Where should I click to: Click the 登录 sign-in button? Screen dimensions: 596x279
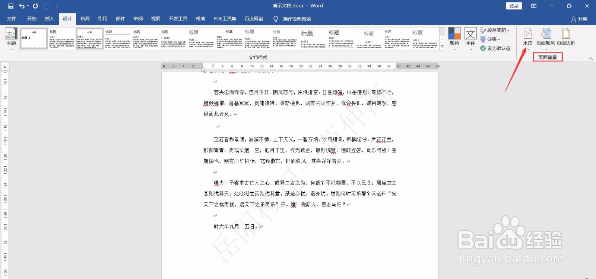[x=514, y=6]
